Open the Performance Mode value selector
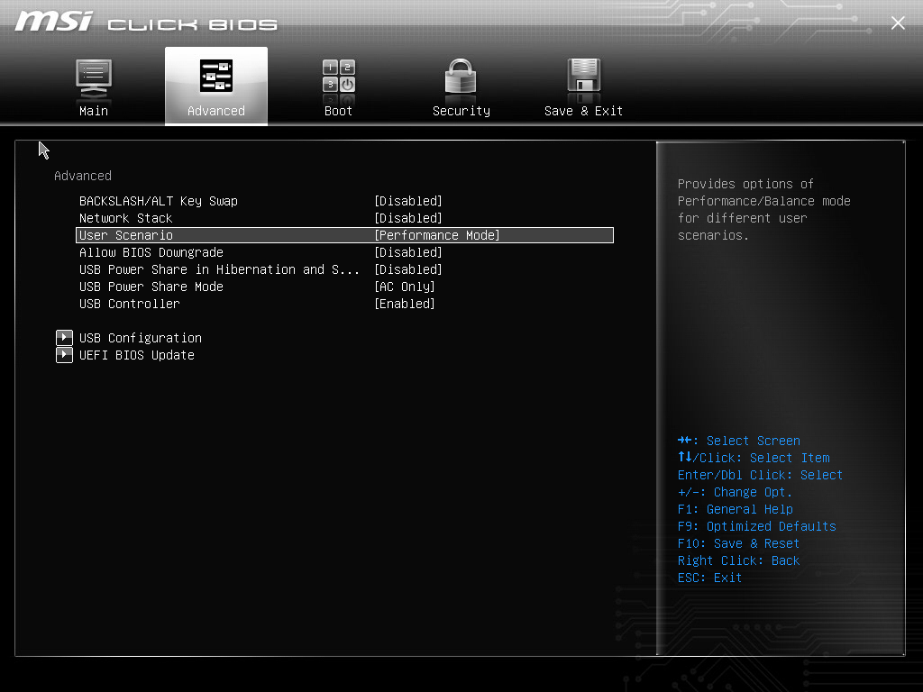Screen dimensions: 923x692 coord(437,235)
